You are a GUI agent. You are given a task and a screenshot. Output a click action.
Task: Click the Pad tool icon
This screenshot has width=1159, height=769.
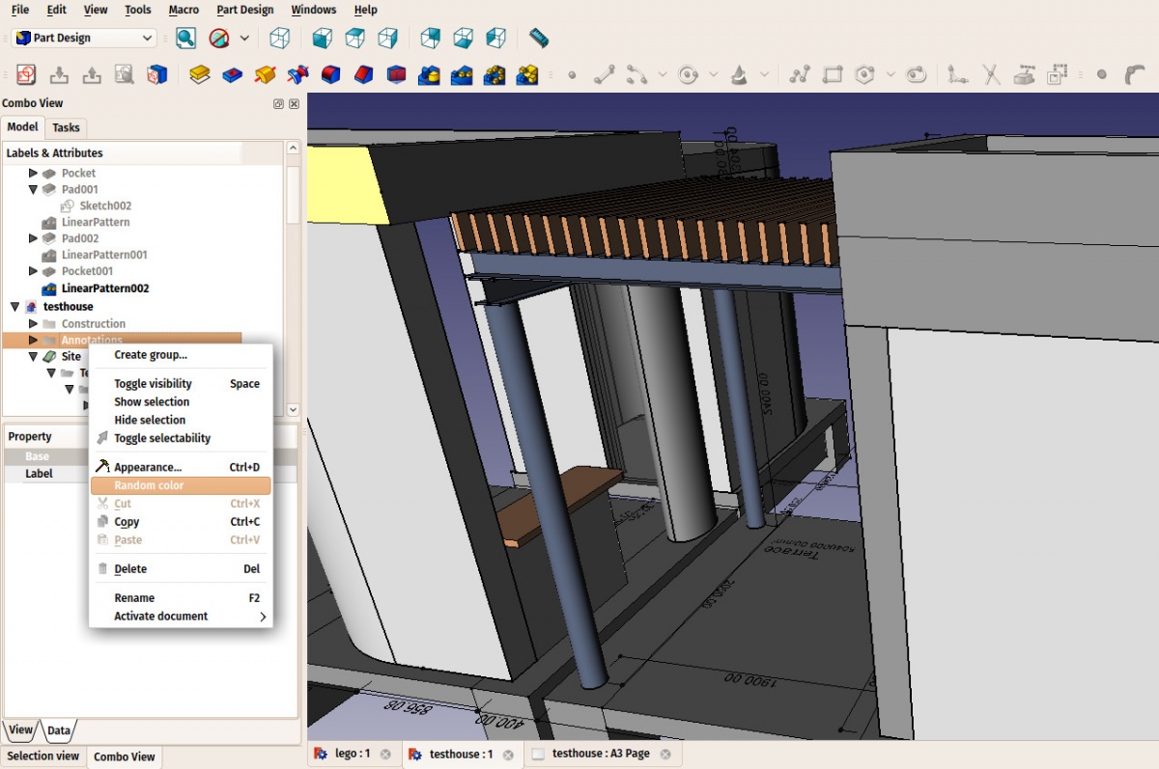[200, 74]
